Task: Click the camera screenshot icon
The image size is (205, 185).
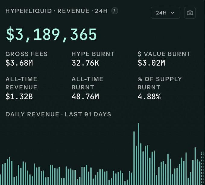Action: [x=190, y=13]
